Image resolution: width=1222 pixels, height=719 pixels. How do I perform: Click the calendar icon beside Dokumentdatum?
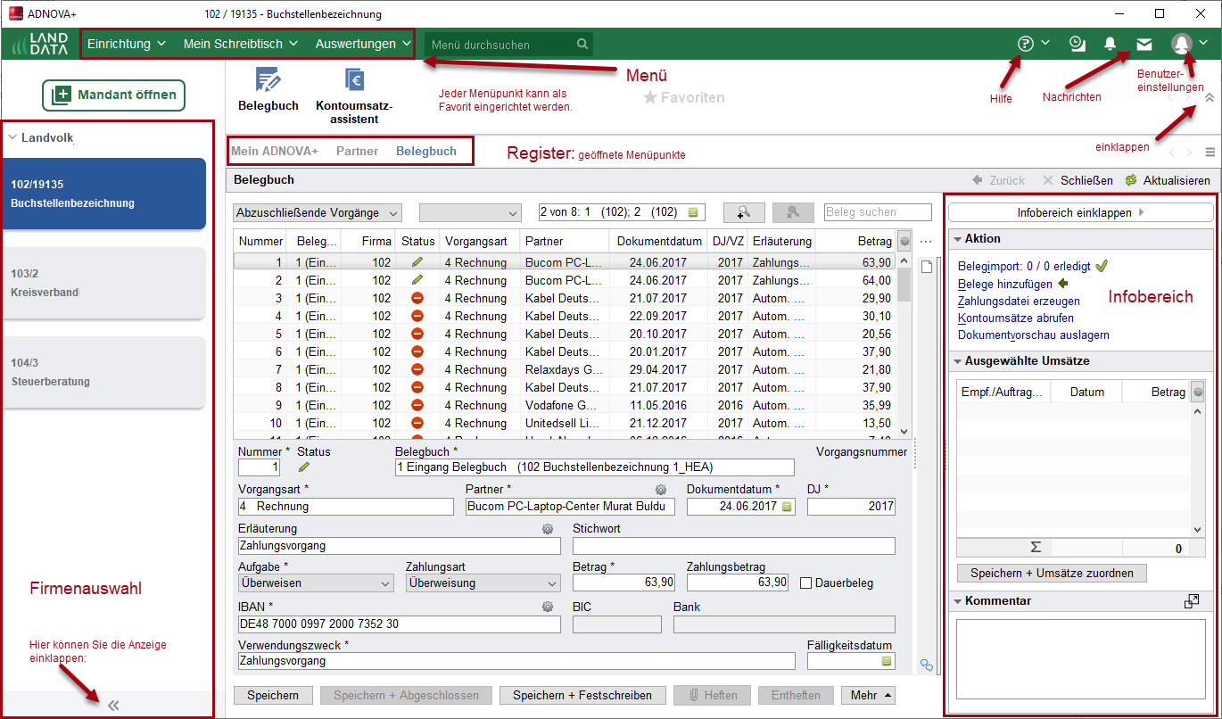(x=787, y=507)
